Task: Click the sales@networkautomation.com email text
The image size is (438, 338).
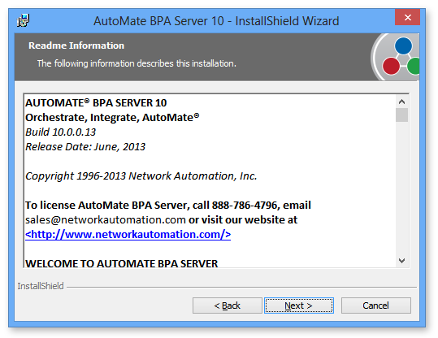Action: 106,220
